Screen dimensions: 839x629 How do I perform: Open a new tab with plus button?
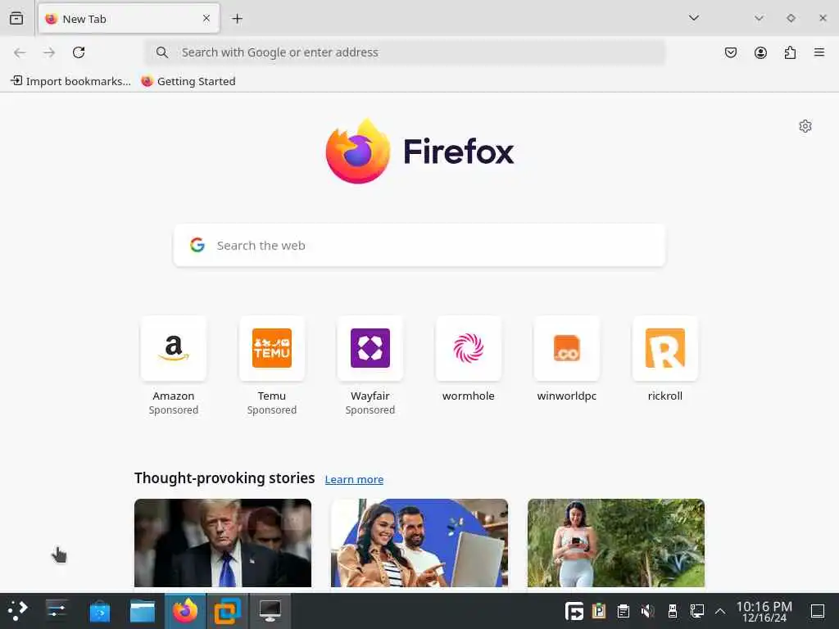click(237, 19)
